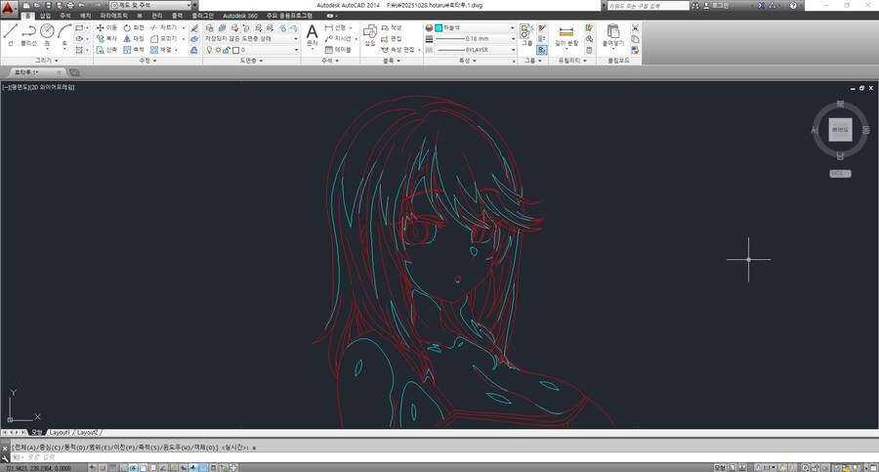The width and height of the screenshot is (879, 472).
Task: Open the layer state dropdown (저장되지 않은 도면층 상태)
Action: tap(249, 38)
